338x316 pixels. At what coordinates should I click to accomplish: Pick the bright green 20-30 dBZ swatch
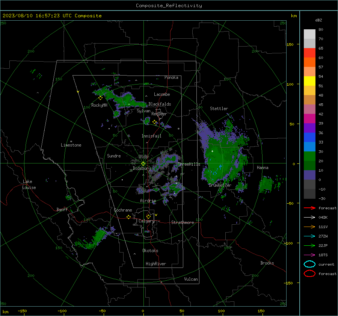[x=309, y=156]
